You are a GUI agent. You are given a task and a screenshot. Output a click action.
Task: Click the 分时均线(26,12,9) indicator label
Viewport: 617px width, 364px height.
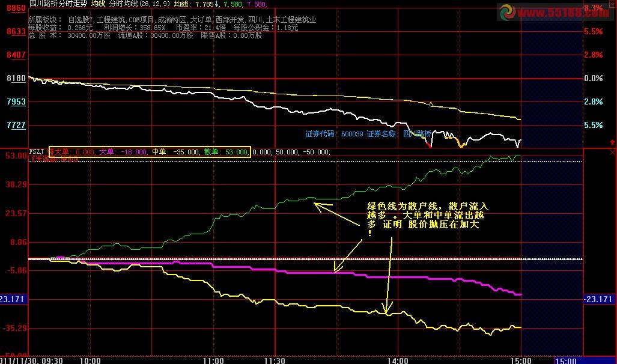tap(139, 4)
